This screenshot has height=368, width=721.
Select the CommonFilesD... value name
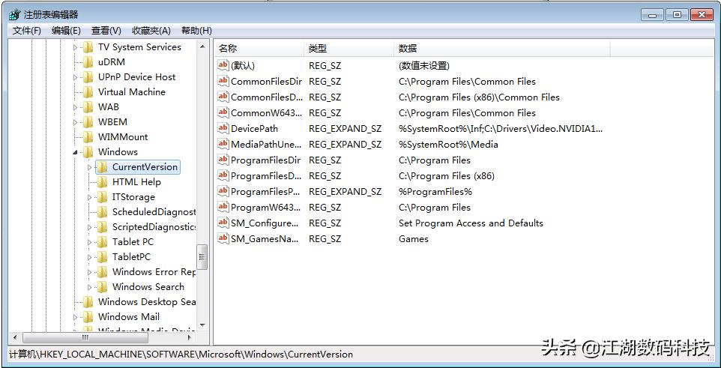pyautogui.click(x=266, y=97)
